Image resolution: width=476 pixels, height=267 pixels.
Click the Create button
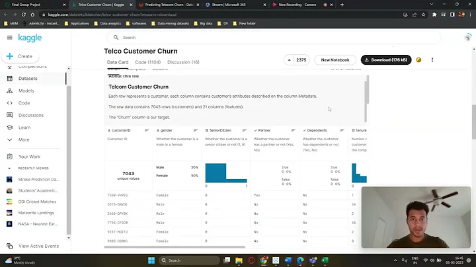20,56
